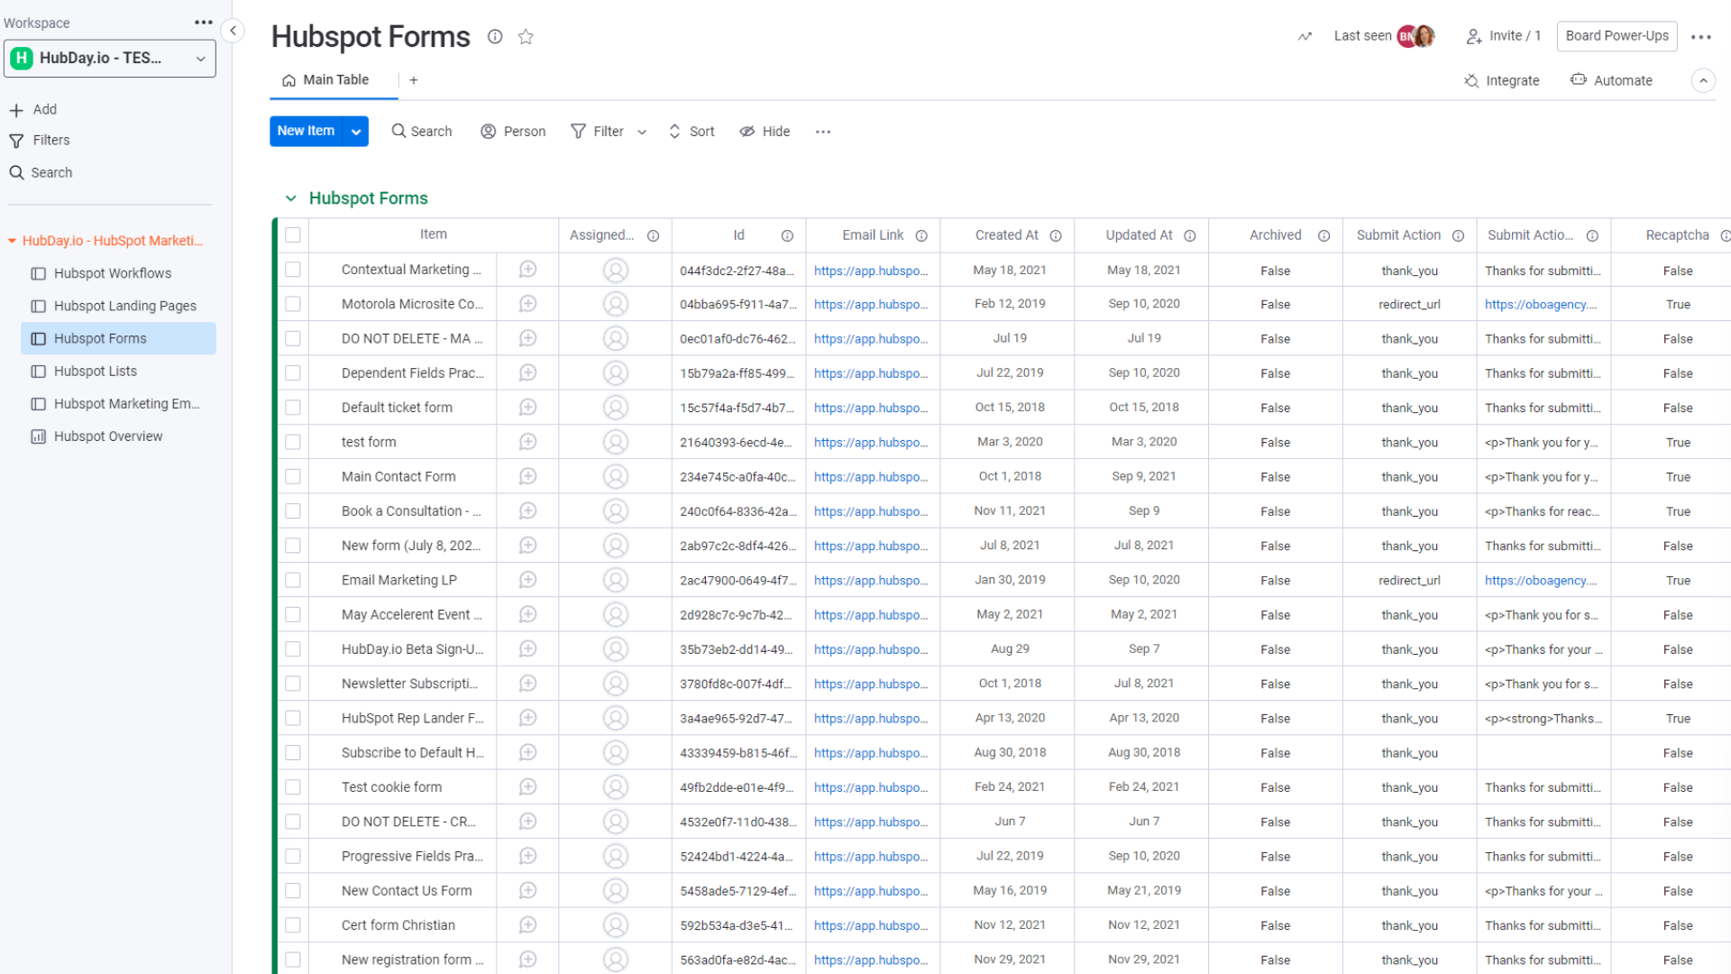
Task: Collapse HubDay.io HubSpot Marketing folder
Action: [x=12, y=241]
